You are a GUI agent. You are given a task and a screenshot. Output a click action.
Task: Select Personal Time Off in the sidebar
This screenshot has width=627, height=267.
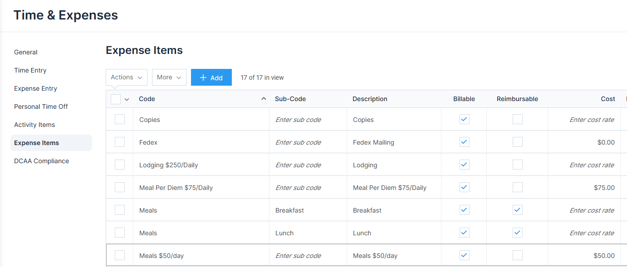coord(41,107)
